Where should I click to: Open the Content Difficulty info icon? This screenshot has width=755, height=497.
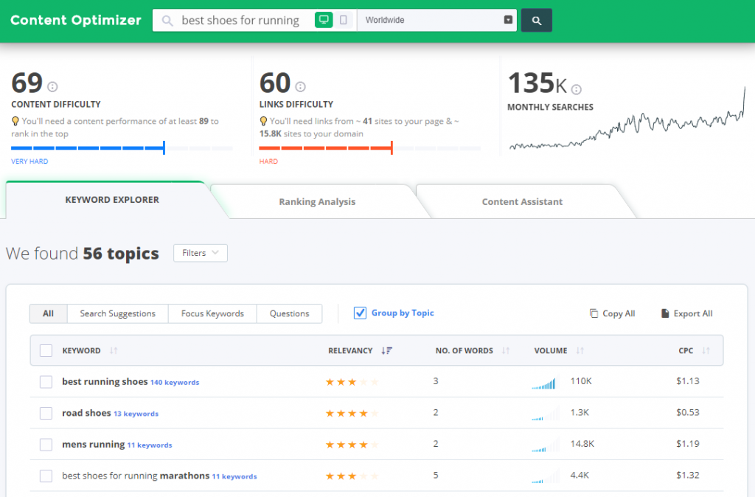pos(52,87)
